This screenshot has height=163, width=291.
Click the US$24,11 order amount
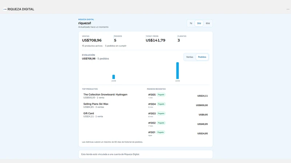point(203,96)
